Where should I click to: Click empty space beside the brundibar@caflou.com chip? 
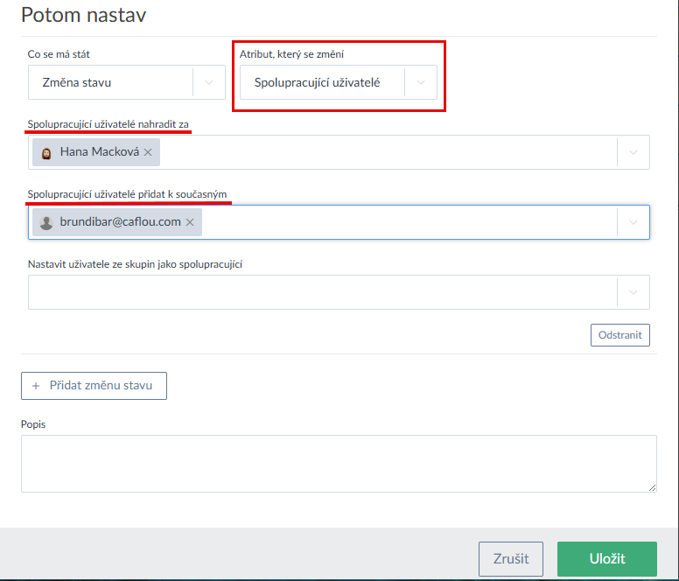point(402,222)
